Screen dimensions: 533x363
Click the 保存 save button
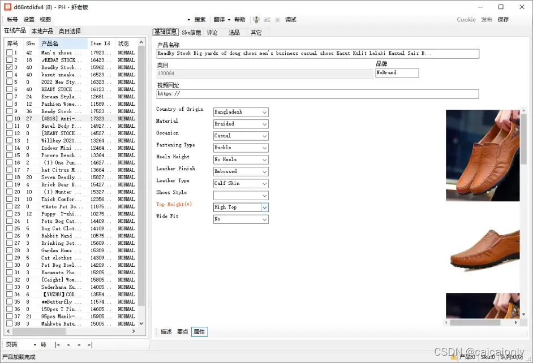click(503, 20)
